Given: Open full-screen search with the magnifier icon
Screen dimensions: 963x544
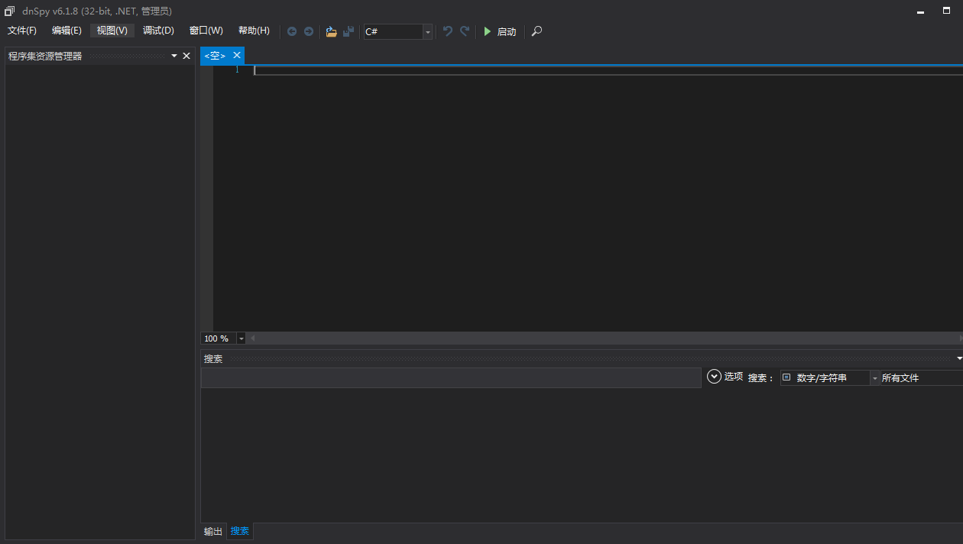Looking at the screenshot, I should (536, 31).
